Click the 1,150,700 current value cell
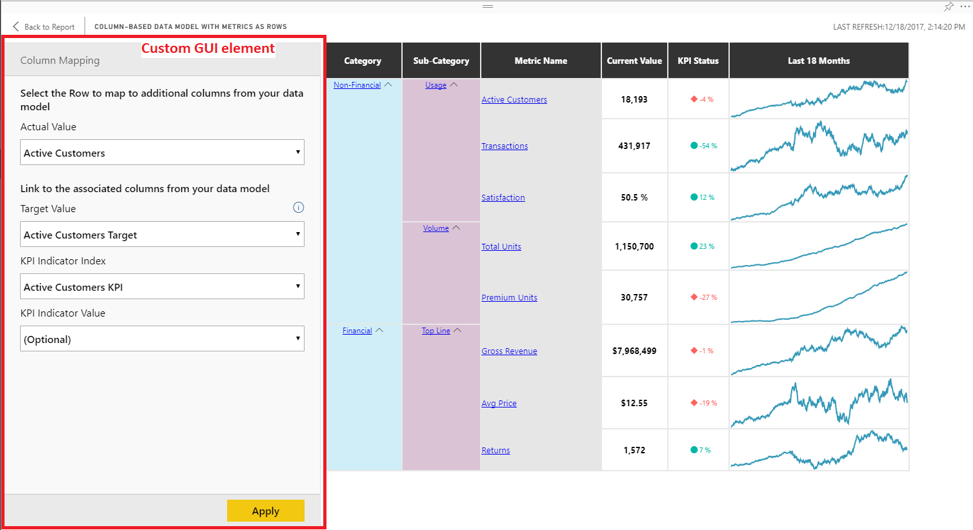The height and width of the screenshot is (530, 973). tap(634, 246)
